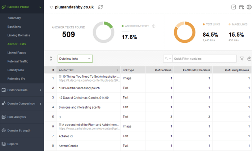Click the Domain Comparison dots icon

tap(4, 104)
